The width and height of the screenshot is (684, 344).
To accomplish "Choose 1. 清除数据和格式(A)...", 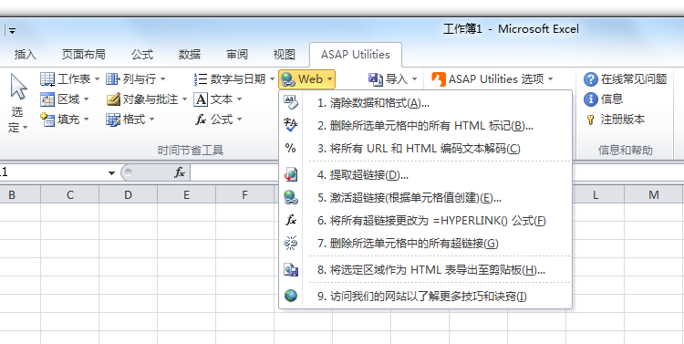I will tap(425, 103).
